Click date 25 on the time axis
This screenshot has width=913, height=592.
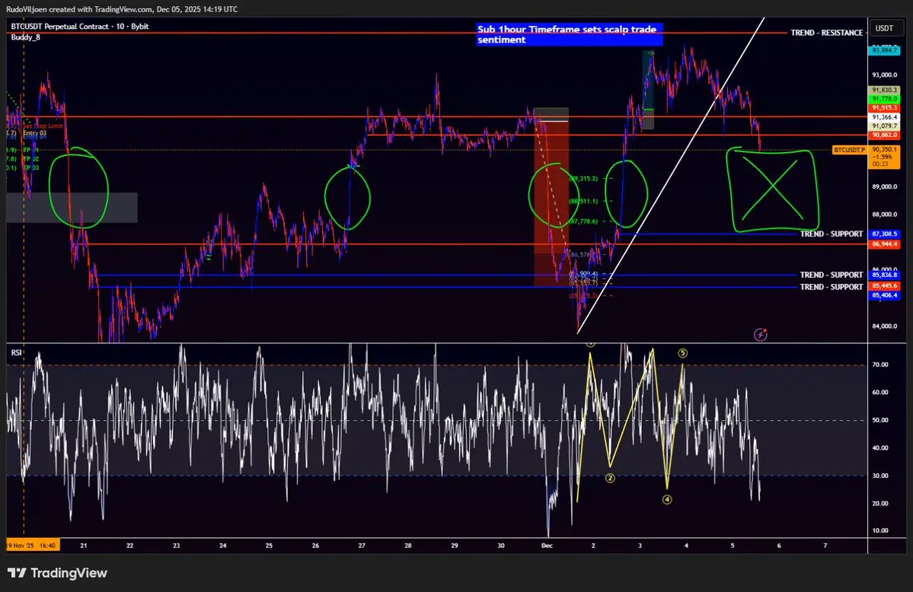[269, 546]
